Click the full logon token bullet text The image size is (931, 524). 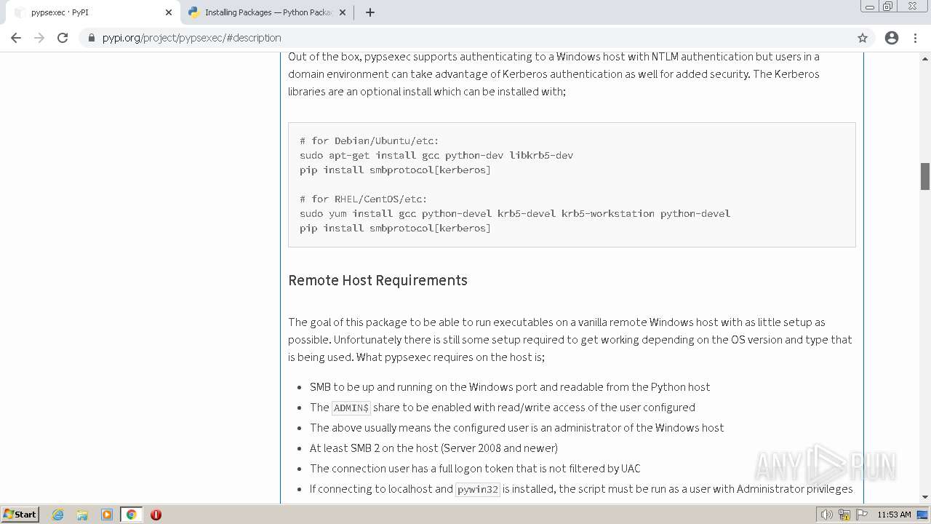[475, 469]
